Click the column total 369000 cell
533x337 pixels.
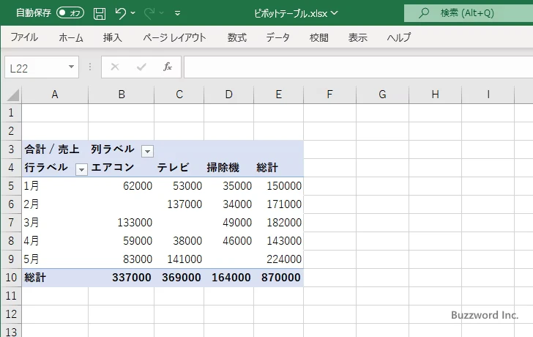coord(179,278)
